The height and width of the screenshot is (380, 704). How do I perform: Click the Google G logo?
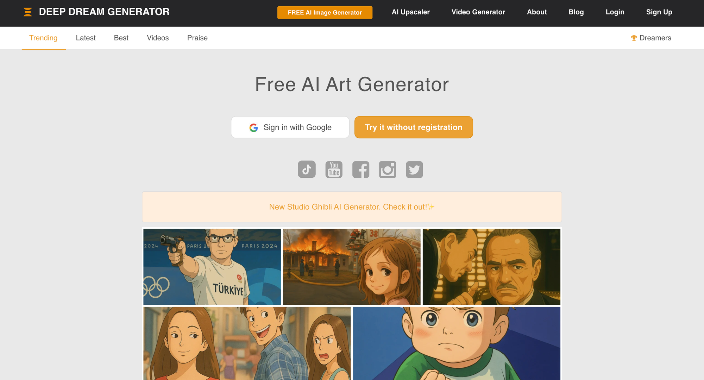point(253,127)
